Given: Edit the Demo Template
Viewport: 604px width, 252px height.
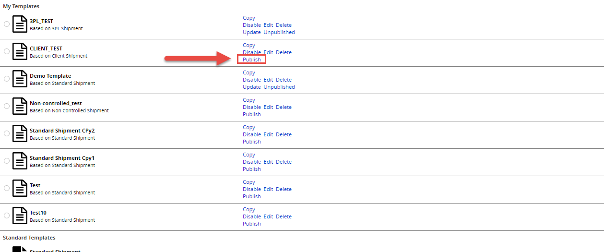Looking at the screenshot, I should 268,80.
